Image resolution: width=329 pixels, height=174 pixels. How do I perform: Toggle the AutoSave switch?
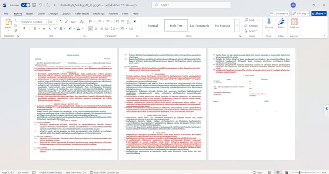[25, 5]
